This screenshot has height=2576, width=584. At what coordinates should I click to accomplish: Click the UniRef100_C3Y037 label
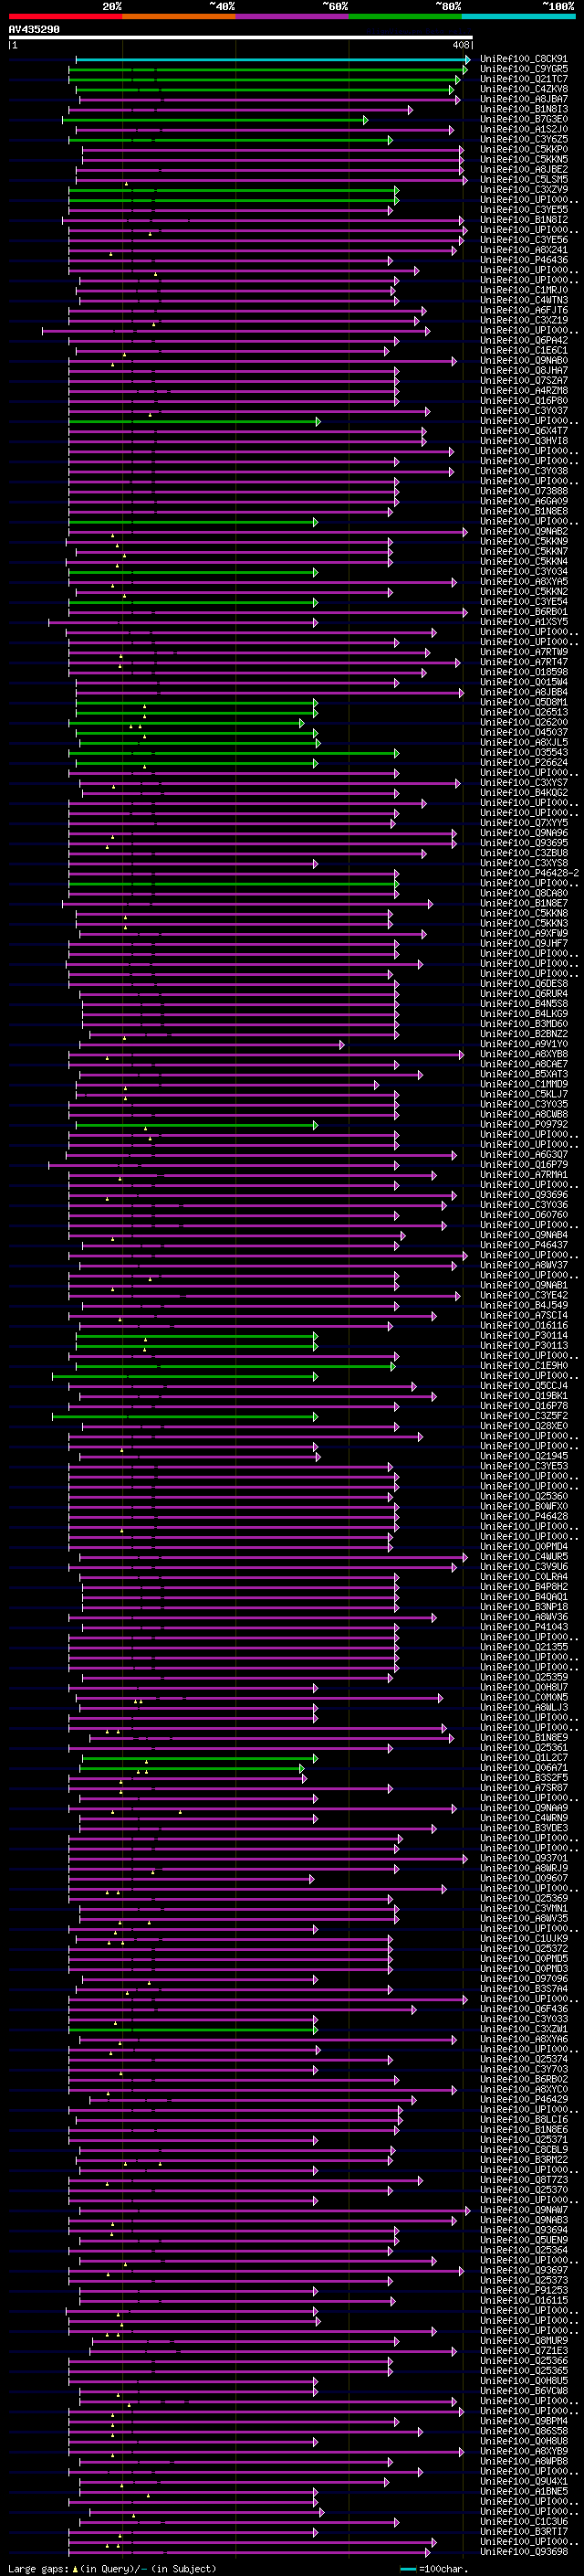[x=524, y=411]
